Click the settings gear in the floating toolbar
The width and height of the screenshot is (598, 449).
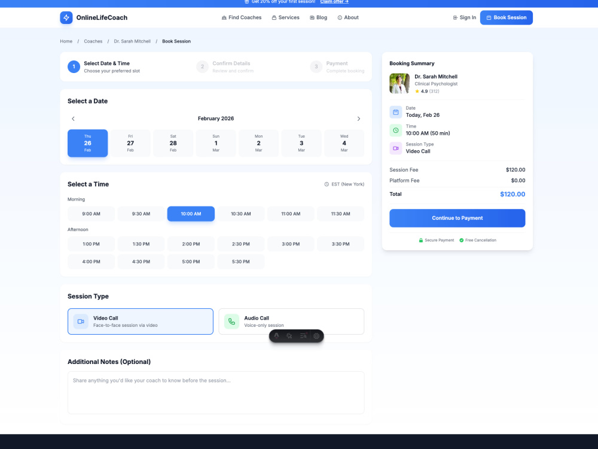point(316,336)
